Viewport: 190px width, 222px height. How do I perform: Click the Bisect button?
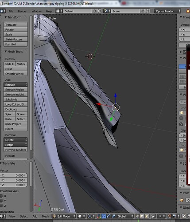[16, 129]
